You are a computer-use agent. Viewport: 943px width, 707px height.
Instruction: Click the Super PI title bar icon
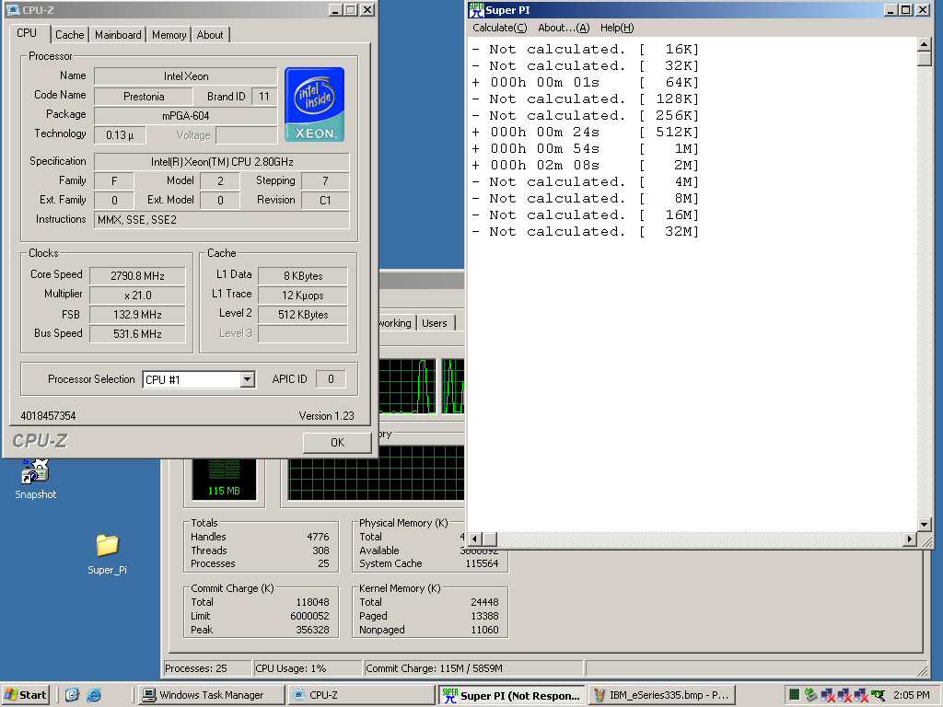(476, 9)
